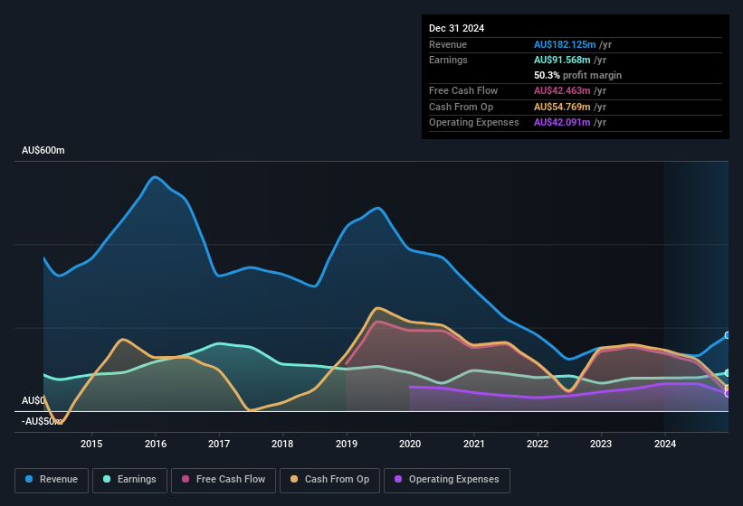Click the Cash From Op label in tooltip
This screenshot has width=743, height=506.
(x=461, y=107)
